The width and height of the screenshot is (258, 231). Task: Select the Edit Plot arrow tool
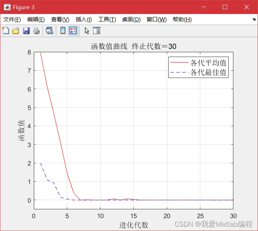87,31
